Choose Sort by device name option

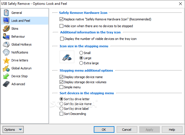(61, 104)
